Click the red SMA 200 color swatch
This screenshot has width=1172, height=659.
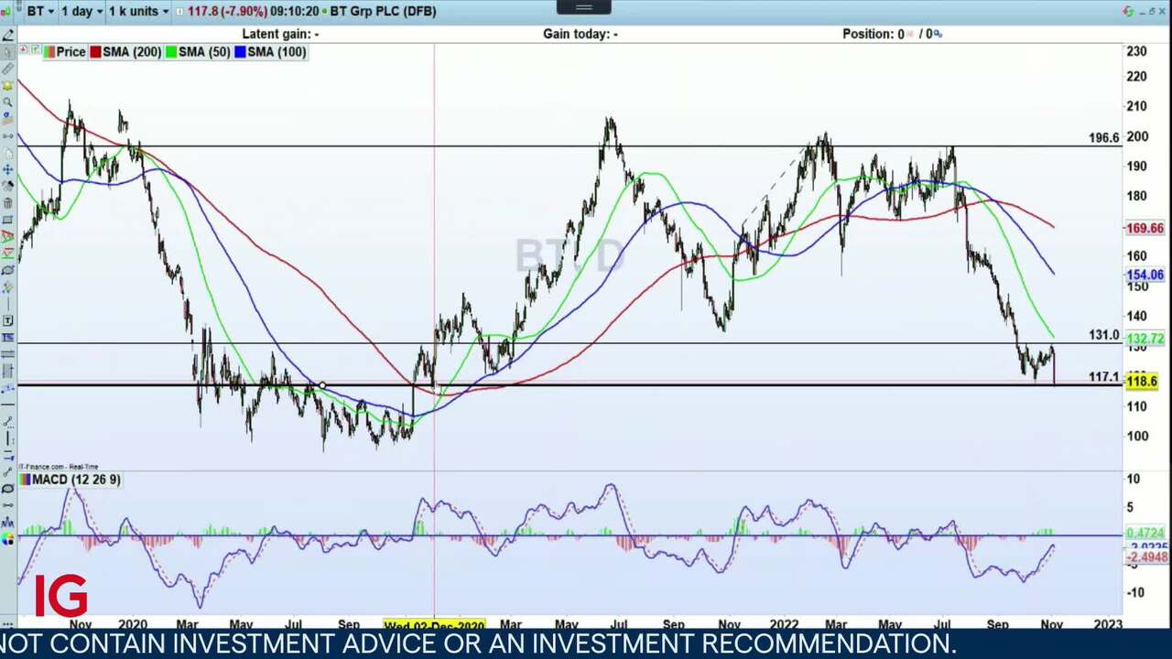point(94,52)
